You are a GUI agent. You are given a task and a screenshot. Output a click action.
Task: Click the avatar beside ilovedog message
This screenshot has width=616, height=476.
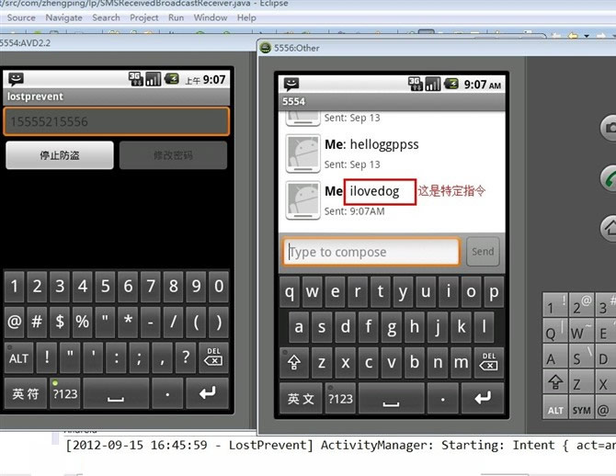click(x=302, y=200)
